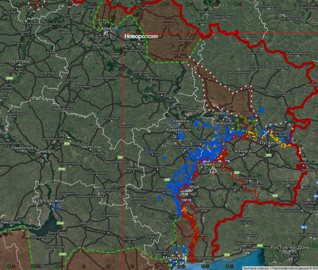Image resolution: width=318 pixels, height=270 pixels.
Task: Click the Новороссия region label
Action: (141, 36)
